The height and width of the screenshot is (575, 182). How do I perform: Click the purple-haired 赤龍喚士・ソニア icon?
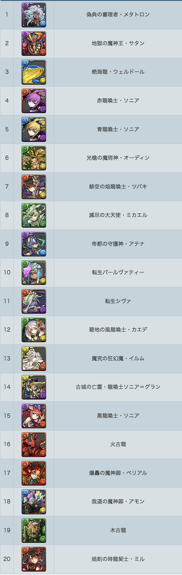34,101
